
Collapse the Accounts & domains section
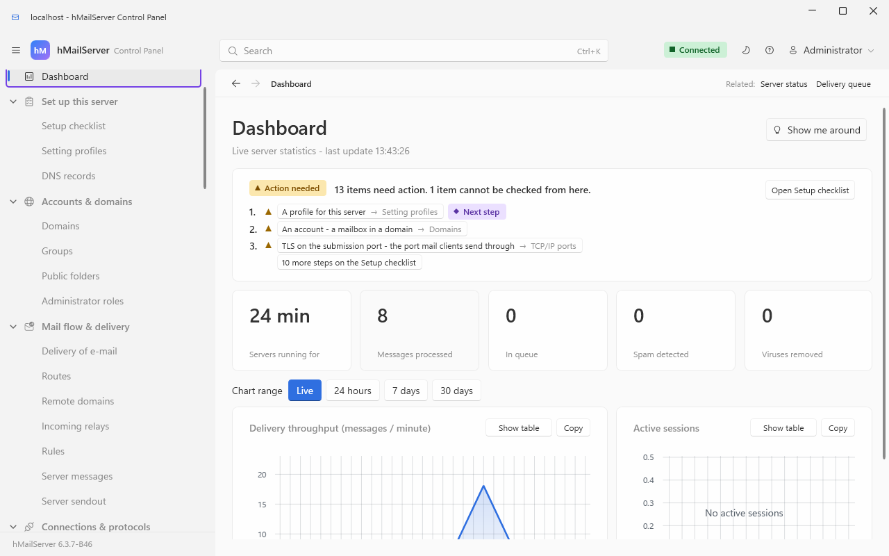13,202
